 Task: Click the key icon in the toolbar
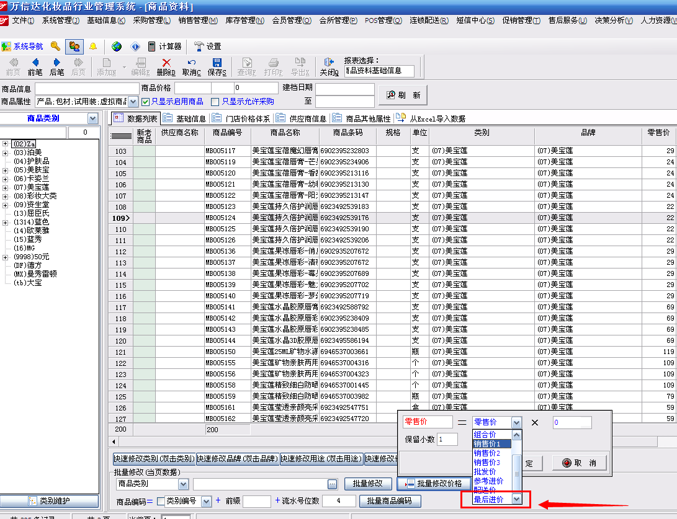click(x=55, y=46)
